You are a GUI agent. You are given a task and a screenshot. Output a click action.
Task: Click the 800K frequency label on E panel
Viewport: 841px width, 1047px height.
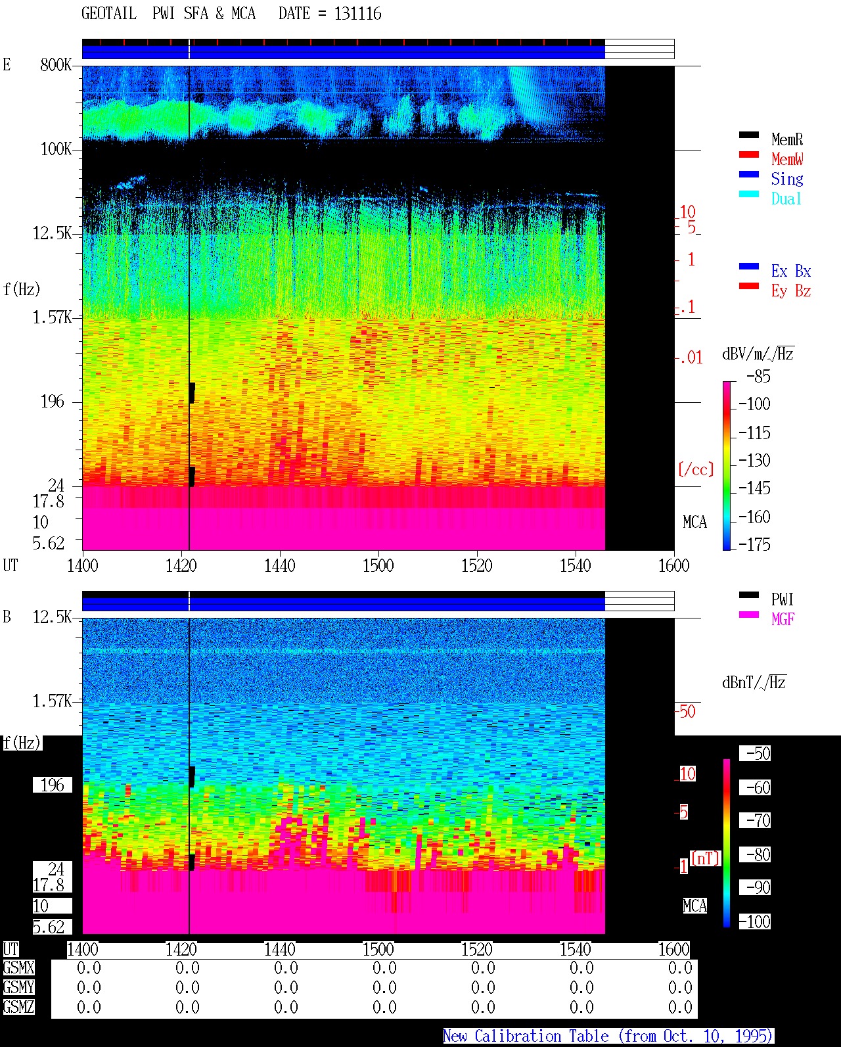pyautogui.click(x=56, y=64)
